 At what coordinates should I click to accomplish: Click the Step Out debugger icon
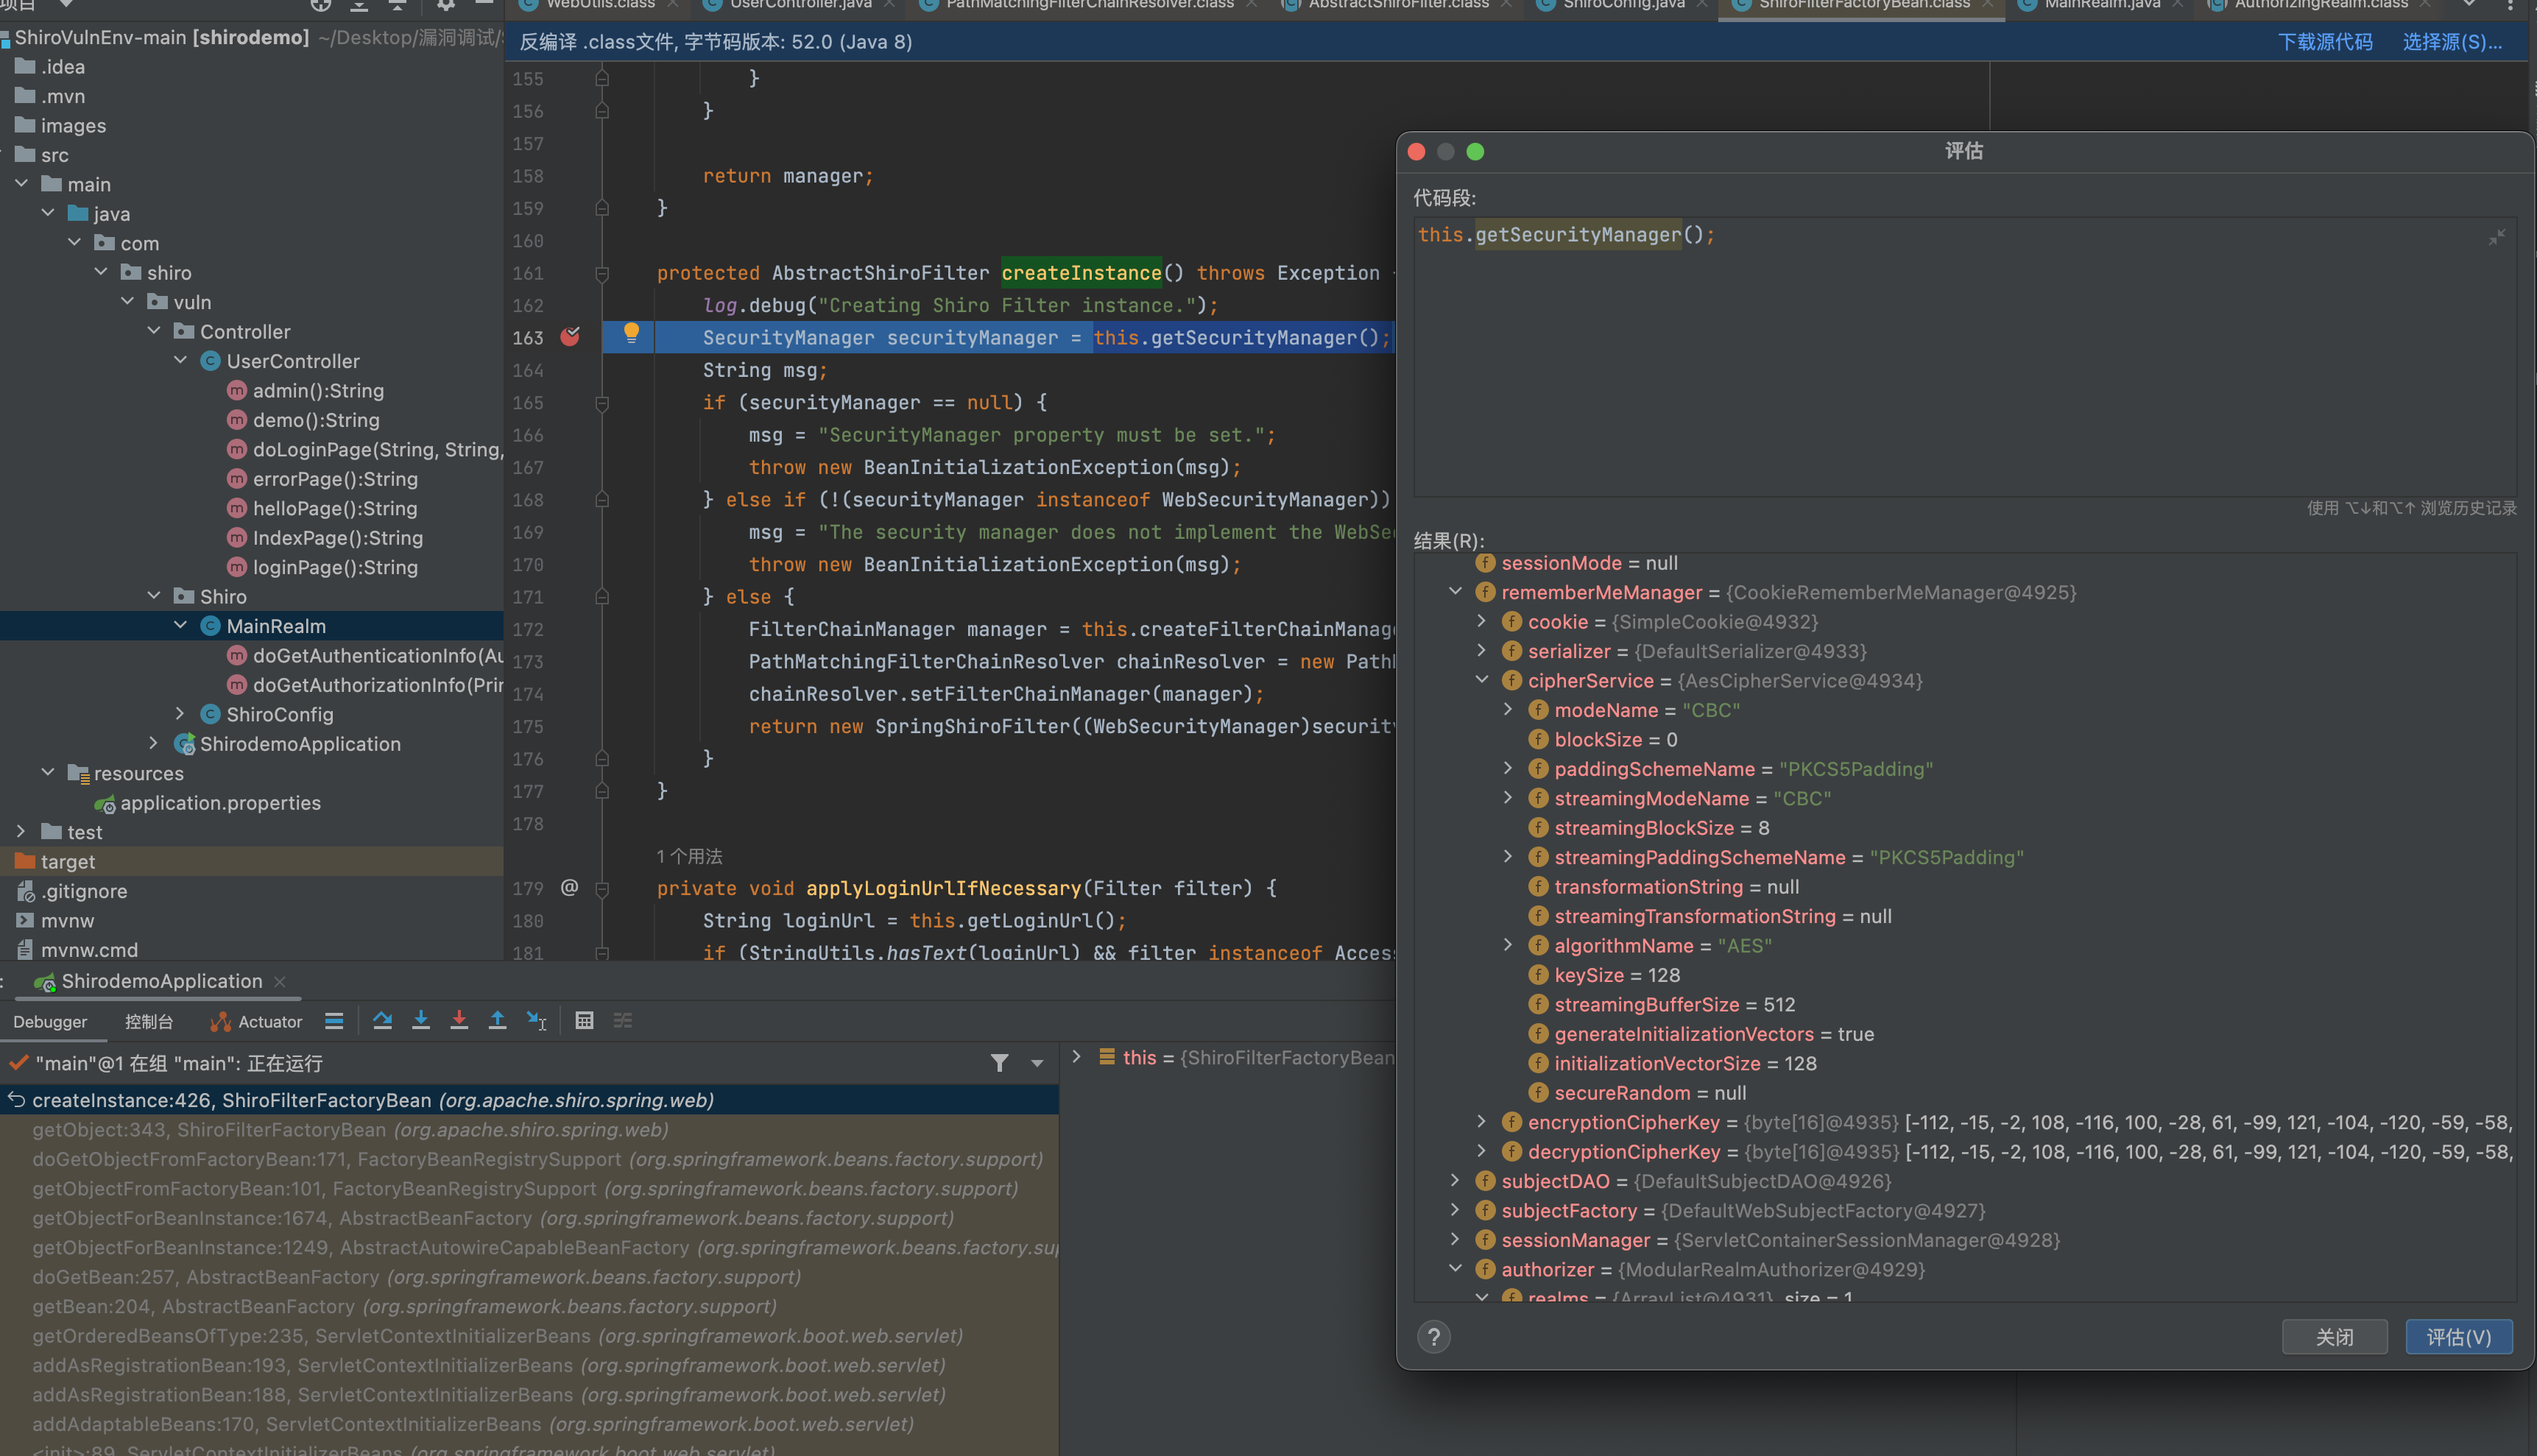click(x=497, y=1021)
